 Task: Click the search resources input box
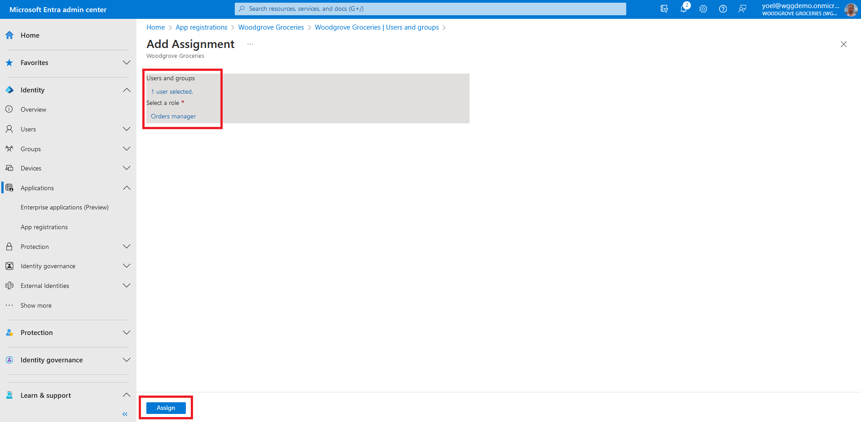click(x=430, y=9)
